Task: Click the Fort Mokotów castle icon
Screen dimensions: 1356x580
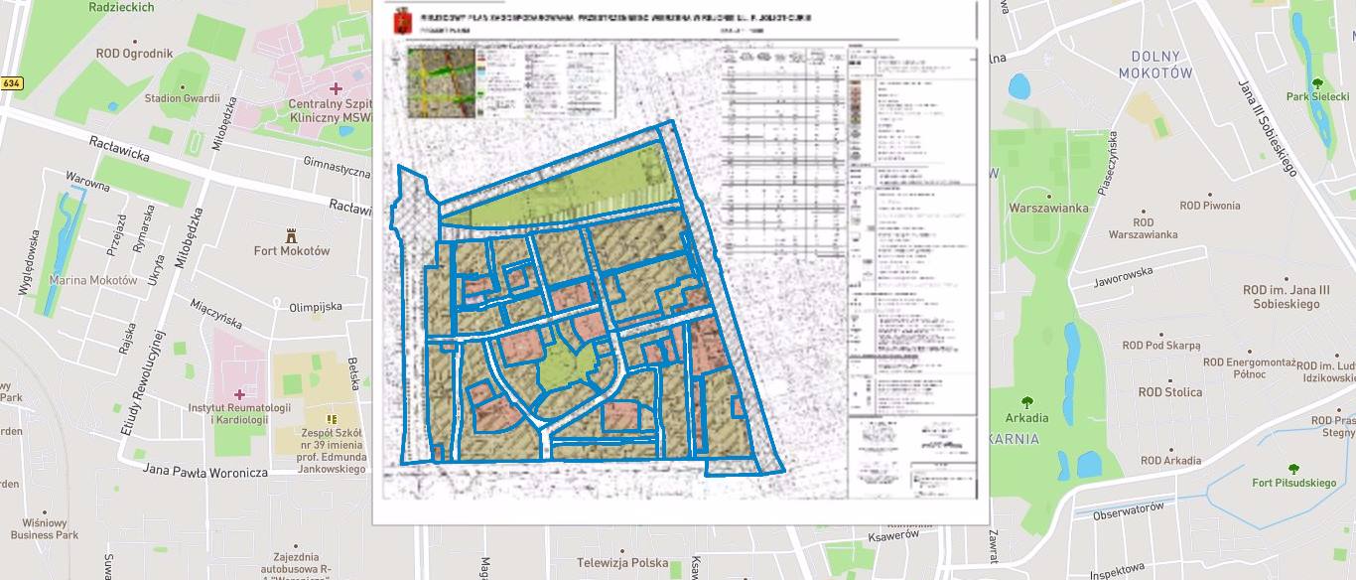Action: [291, 235]
